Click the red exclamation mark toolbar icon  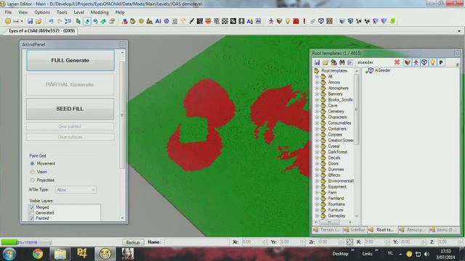pyautogui.click(x=304, y=21)
